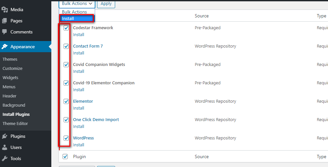The width and height of the screenshot is (328, 167).
Task: Click the Tools wrench icon
Action: point(5,159)
